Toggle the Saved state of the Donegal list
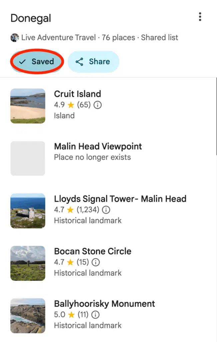 tap(37, 61)
